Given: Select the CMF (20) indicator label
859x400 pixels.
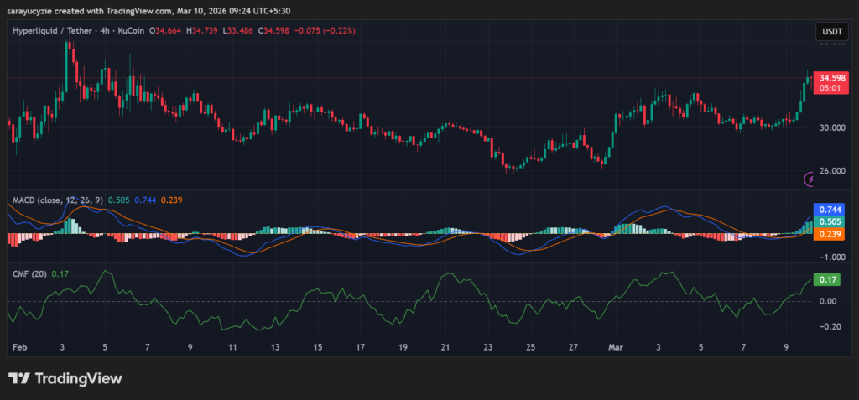Looking at the screenshot, I should point(29,273).
